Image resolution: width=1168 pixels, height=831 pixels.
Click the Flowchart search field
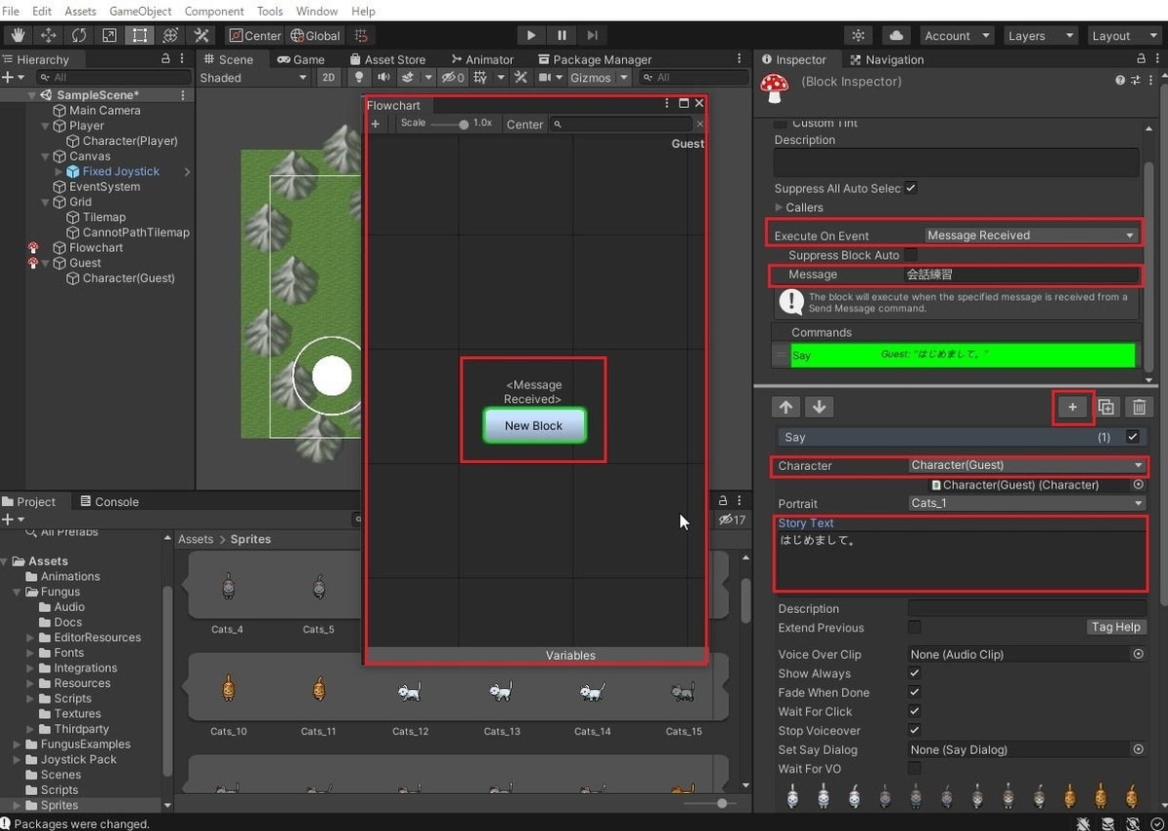coord(621,124)
